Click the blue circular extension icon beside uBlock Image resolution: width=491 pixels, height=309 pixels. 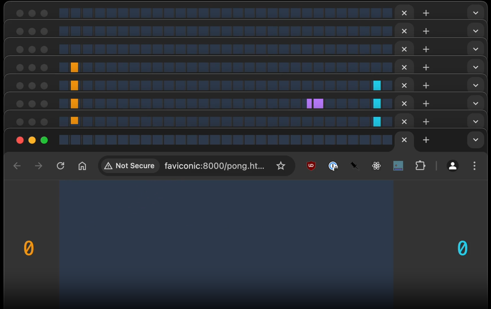(333, 166)
